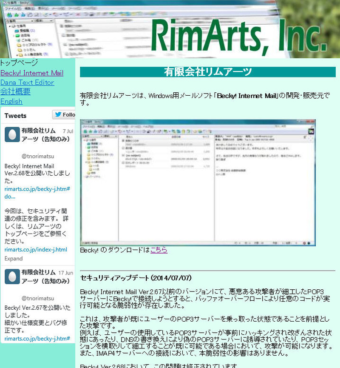Open the Dana Text Editor link
This screenshot has height=368, width=340.
(x=27, y=82)
